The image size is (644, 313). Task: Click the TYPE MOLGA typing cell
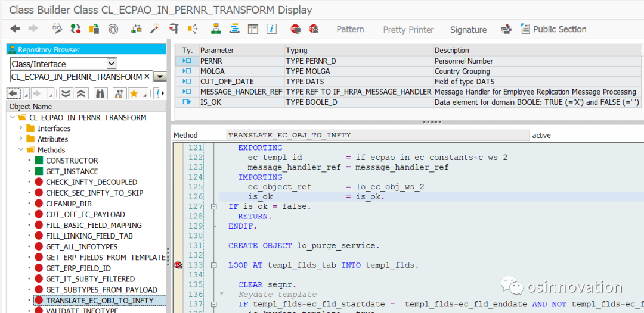pos(359,71)
